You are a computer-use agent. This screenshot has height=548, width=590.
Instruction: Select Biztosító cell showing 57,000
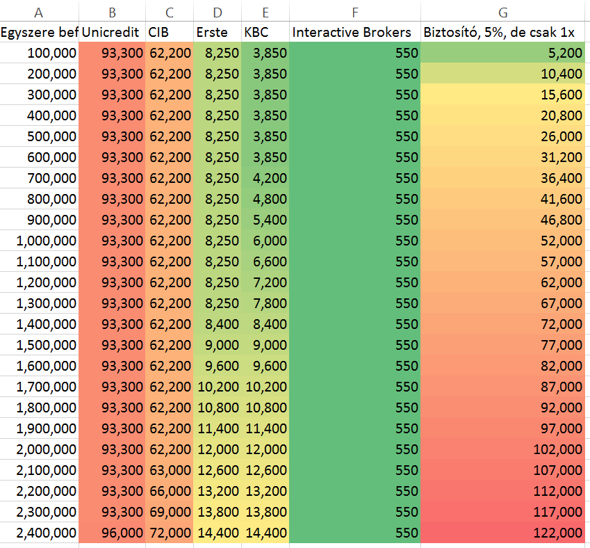pyautogui.click(x=502, y=261)
